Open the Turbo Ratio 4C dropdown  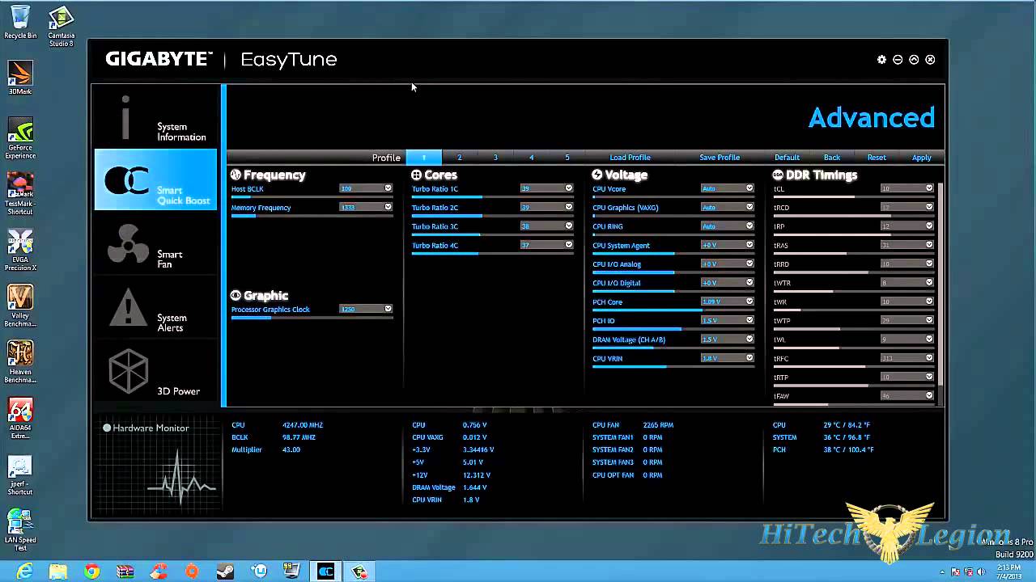pos(569,245)
